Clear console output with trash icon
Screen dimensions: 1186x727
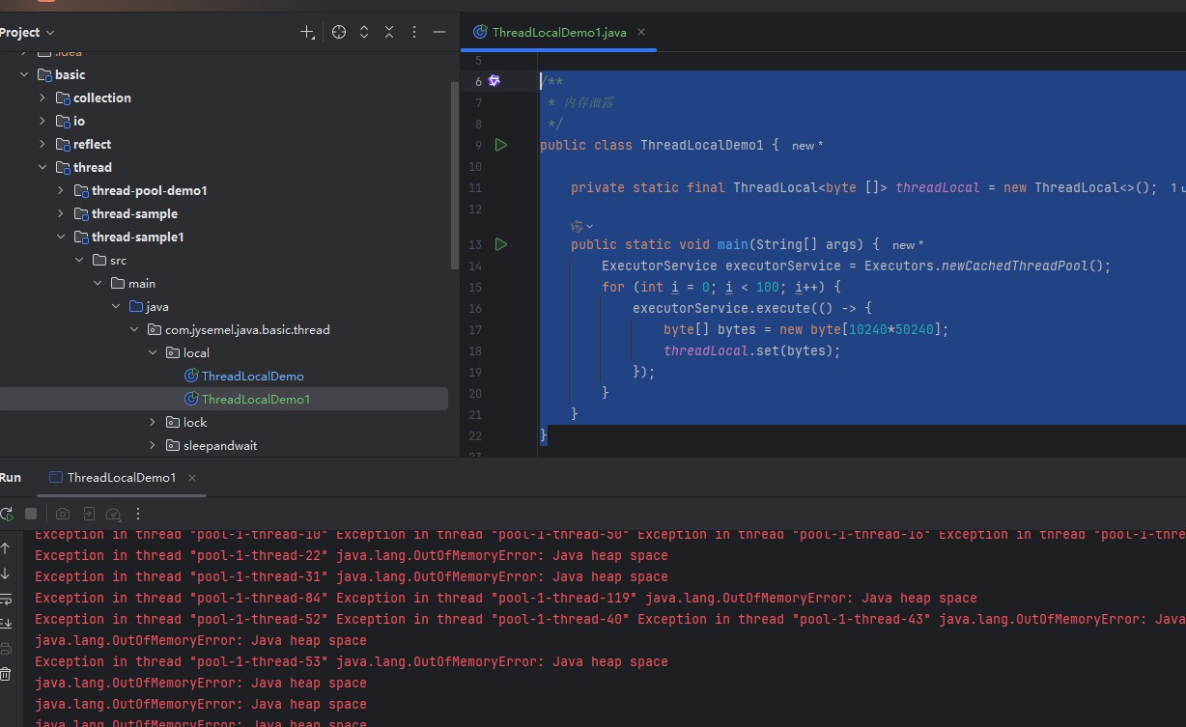click(x=6, y=674)
